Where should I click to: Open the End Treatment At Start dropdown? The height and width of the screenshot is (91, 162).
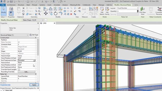click(x=34, y=60)
